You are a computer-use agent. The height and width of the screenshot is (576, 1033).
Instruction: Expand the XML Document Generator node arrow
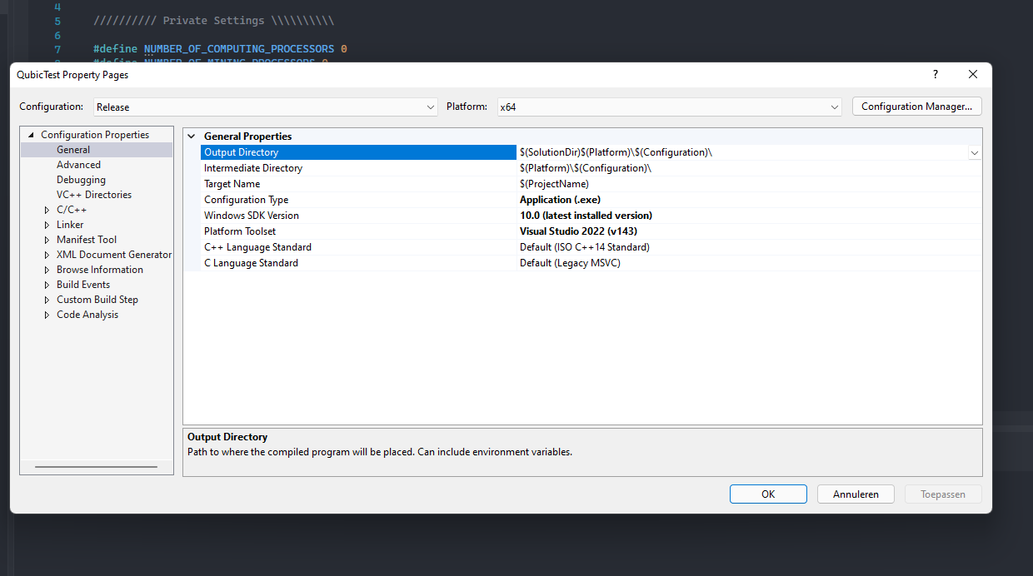[x=47, y=255]
